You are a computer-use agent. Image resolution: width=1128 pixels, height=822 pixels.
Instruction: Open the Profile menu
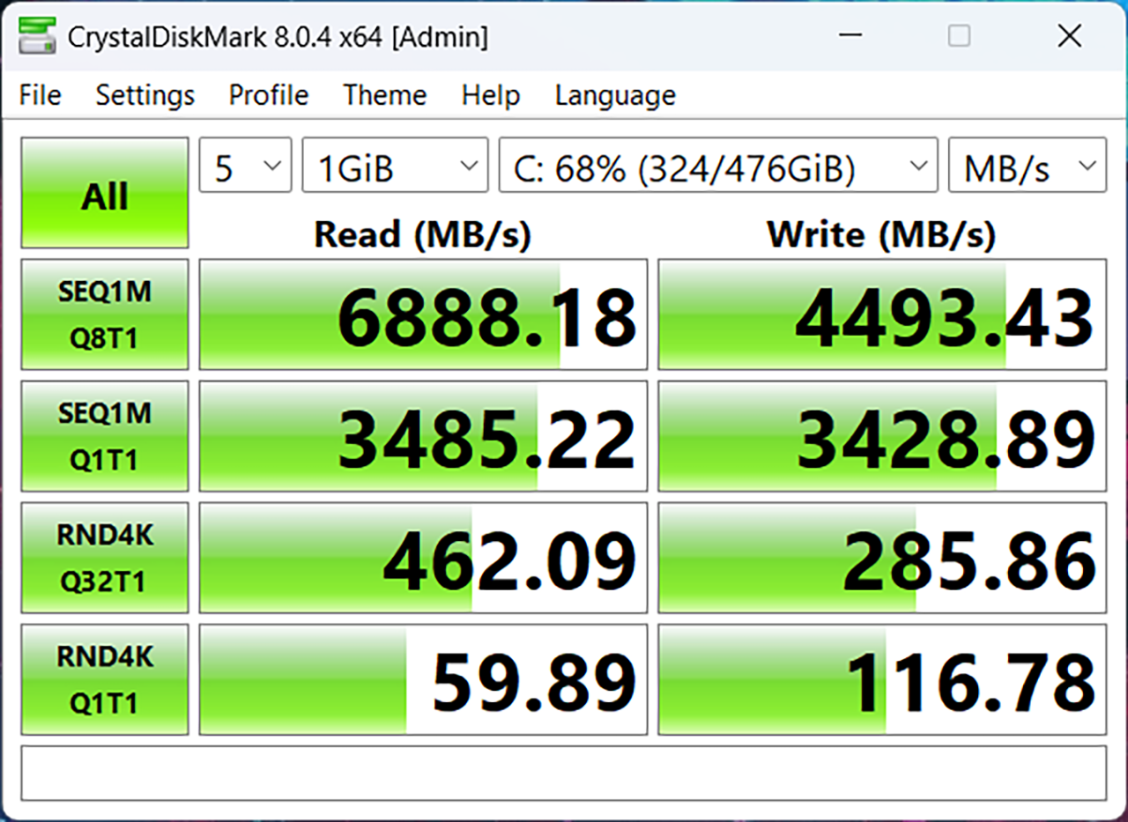(x=269, y=95)
